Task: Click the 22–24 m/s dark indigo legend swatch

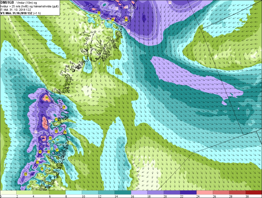Action: click(x=188, y=192)
